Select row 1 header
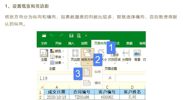 tap(40, 92)
